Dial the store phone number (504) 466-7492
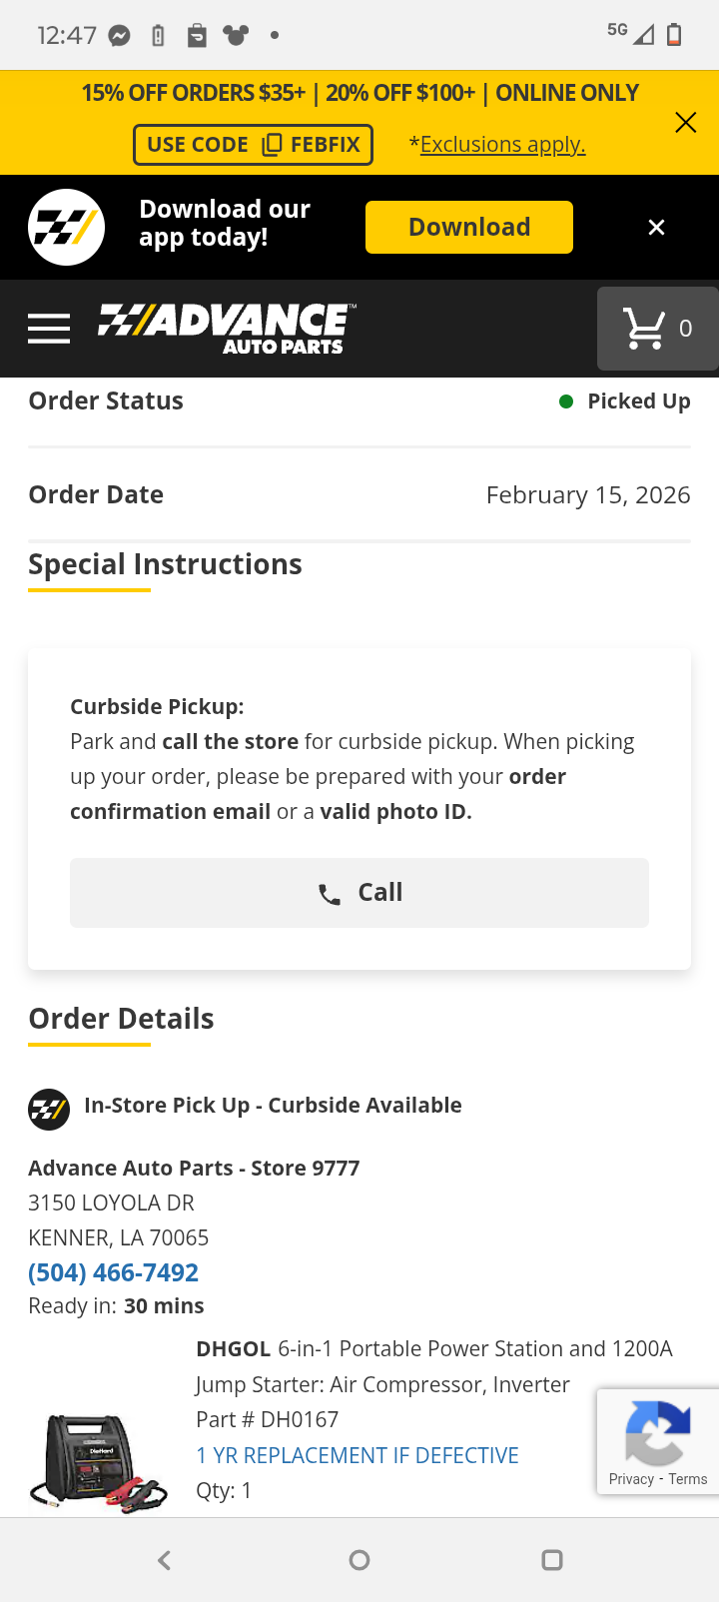 [114, 1272]
